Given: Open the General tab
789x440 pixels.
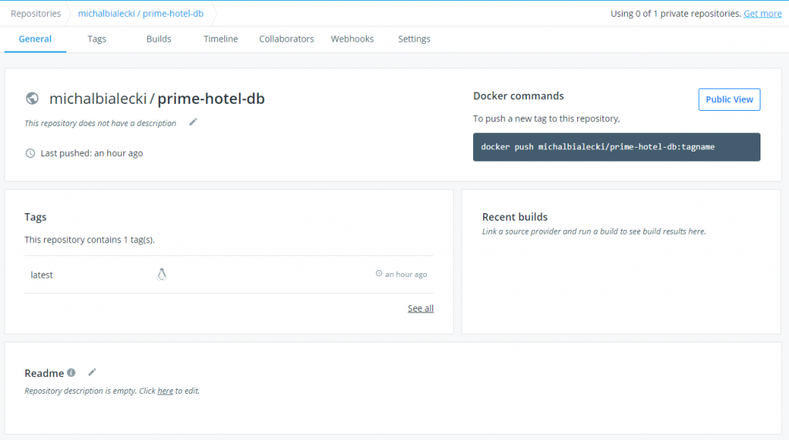Looking at the screenshot, I should [35, 39].
